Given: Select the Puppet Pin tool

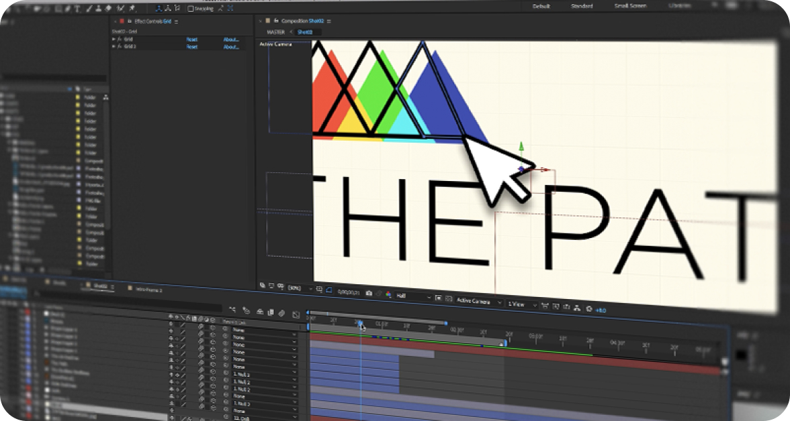Looking at the screenshot, I should tap(132, 9).
